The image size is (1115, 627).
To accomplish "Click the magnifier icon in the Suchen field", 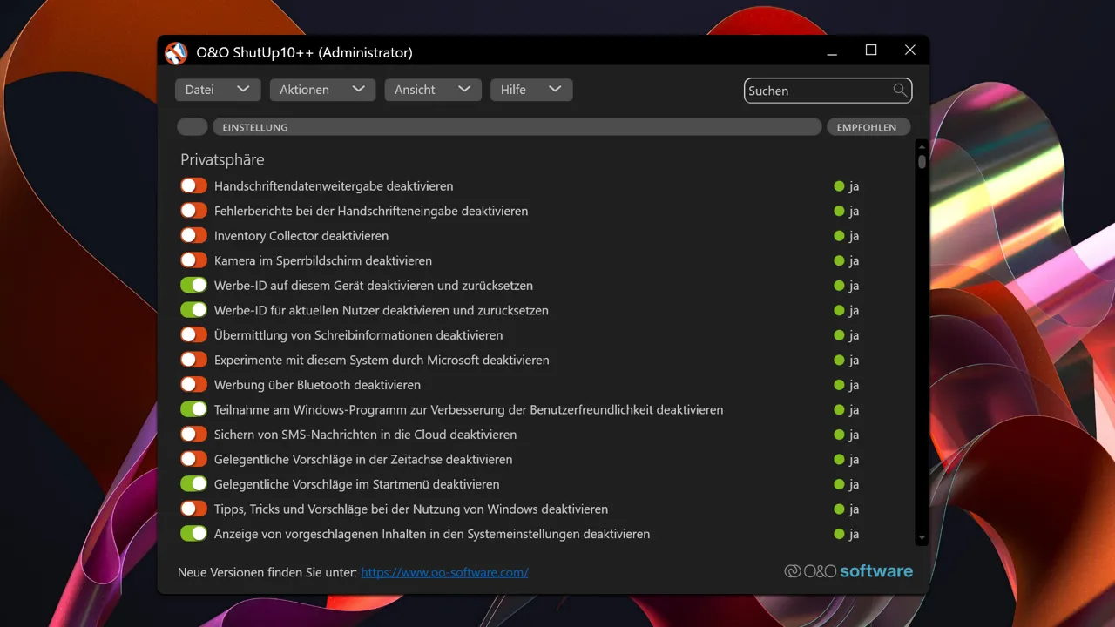I will tap(900, 90).
